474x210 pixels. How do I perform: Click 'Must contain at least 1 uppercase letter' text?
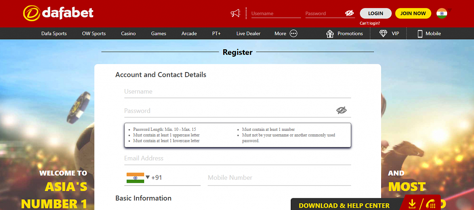[x=166, y=135]
